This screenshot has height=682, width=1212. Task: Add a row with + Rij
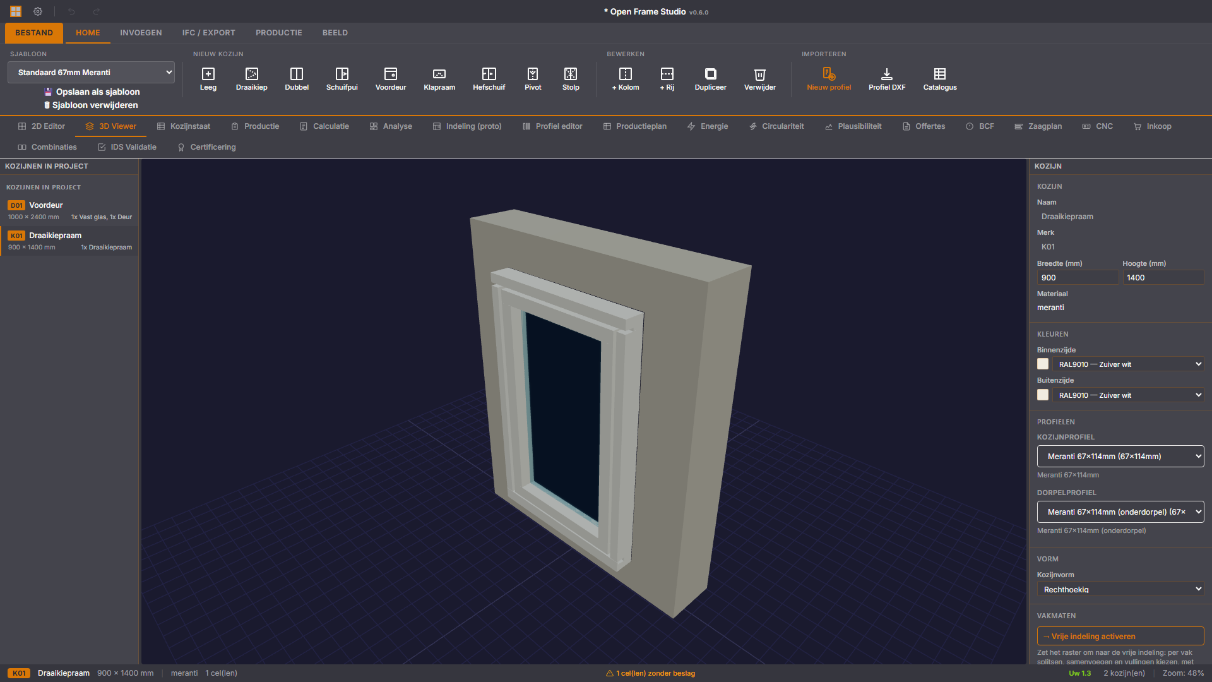[667, 80]
